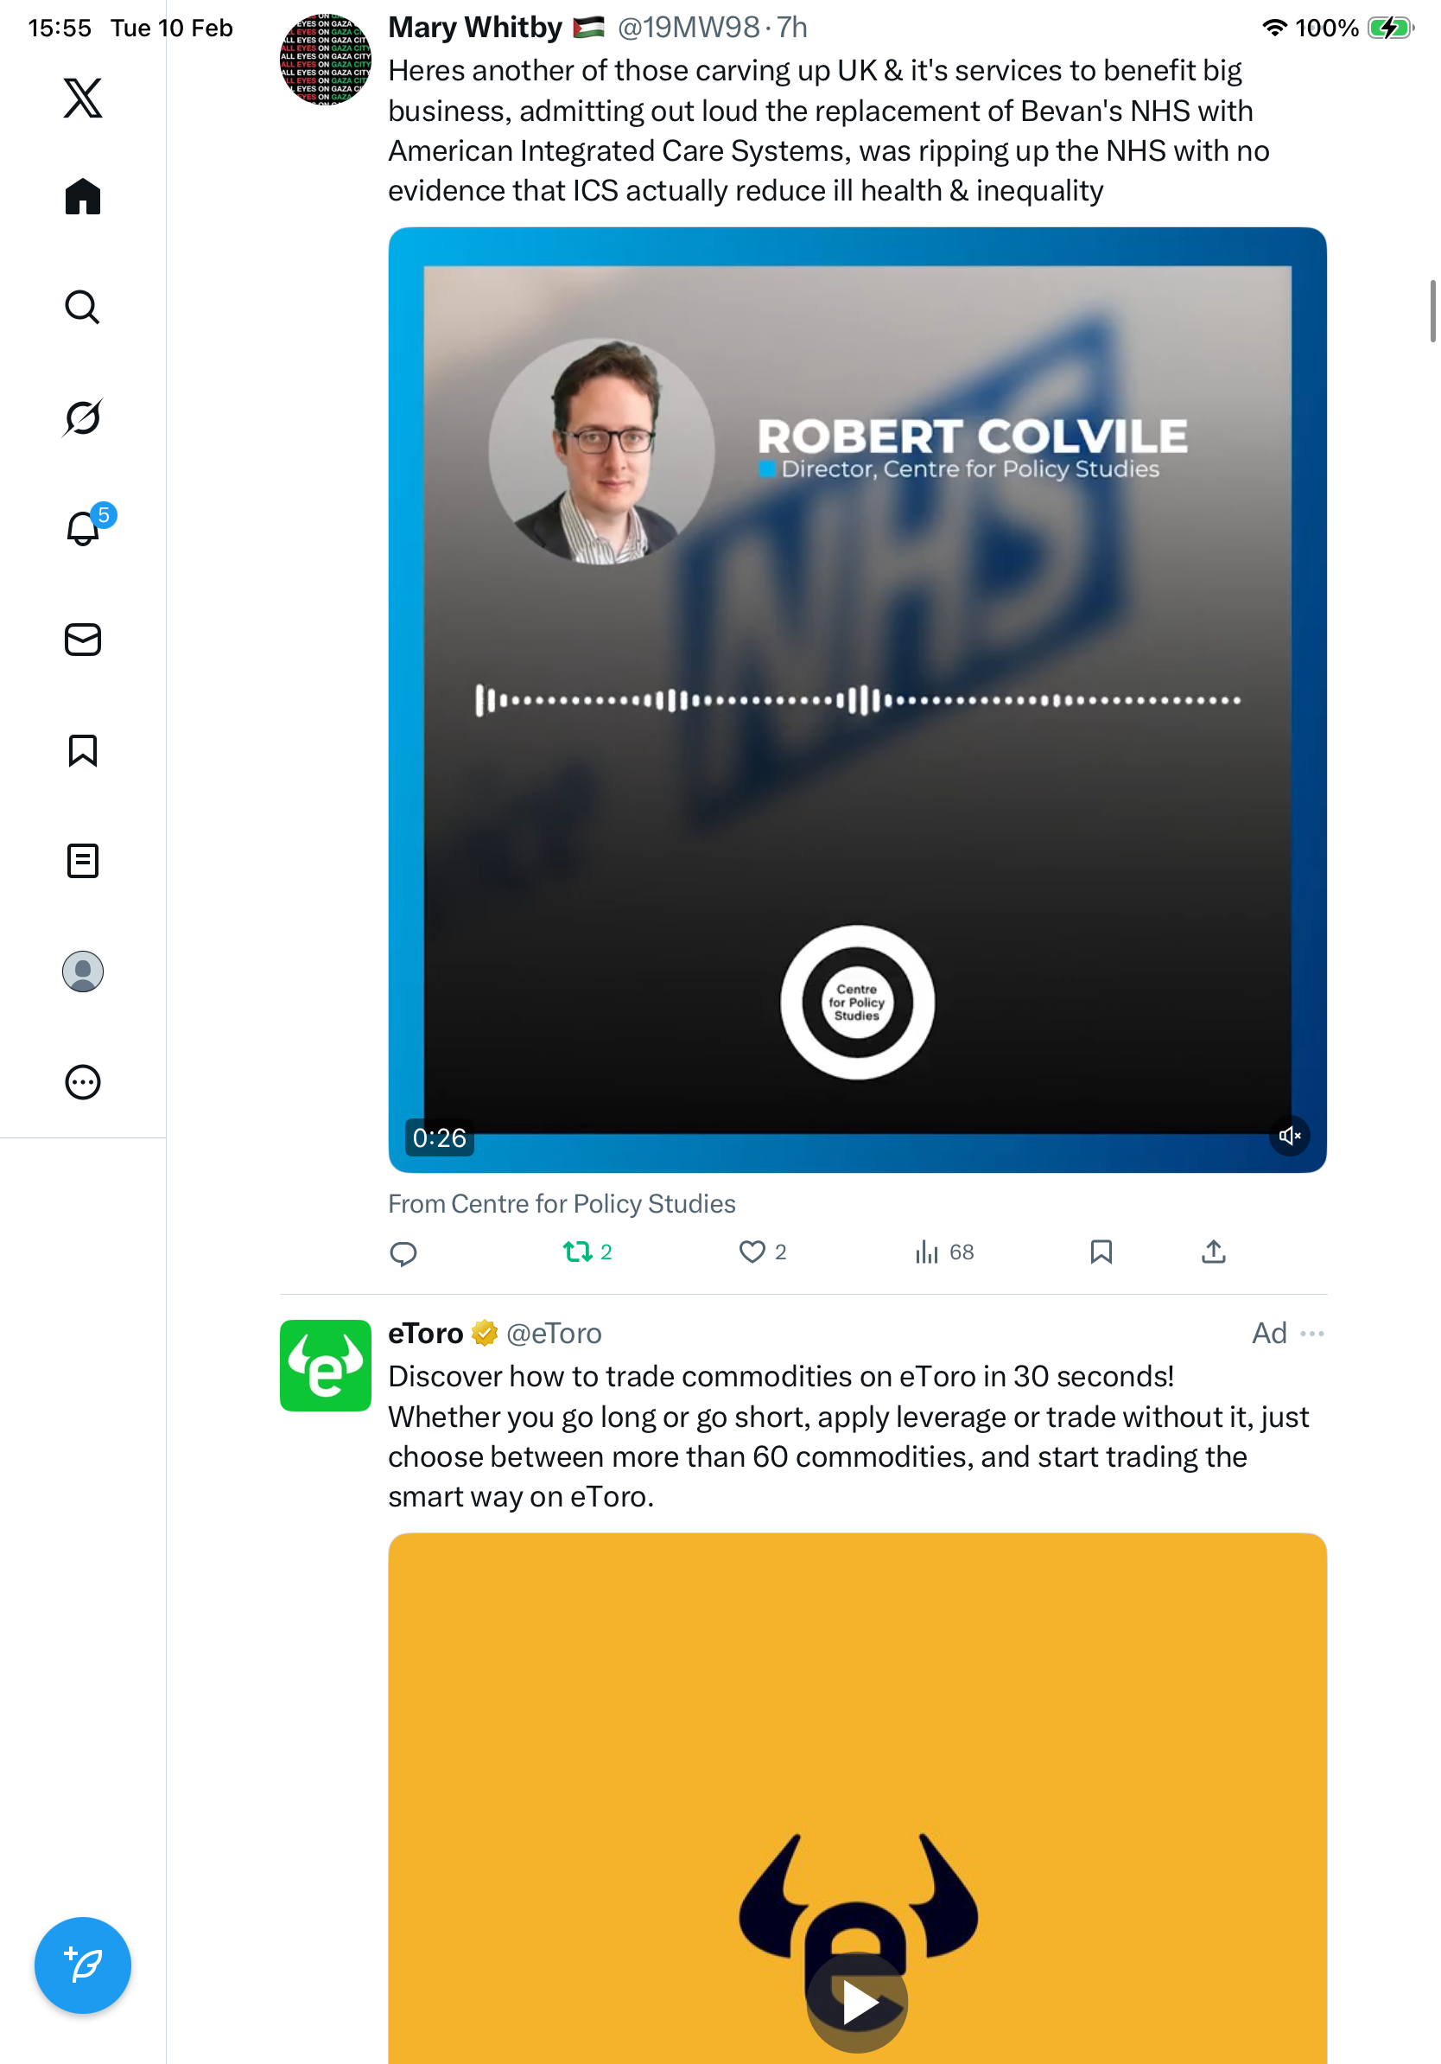Image resolution: width=1441 pixels, height=2064 pixels.
Task: Open the profile avatar in sidebar
Action: point(83,971)
